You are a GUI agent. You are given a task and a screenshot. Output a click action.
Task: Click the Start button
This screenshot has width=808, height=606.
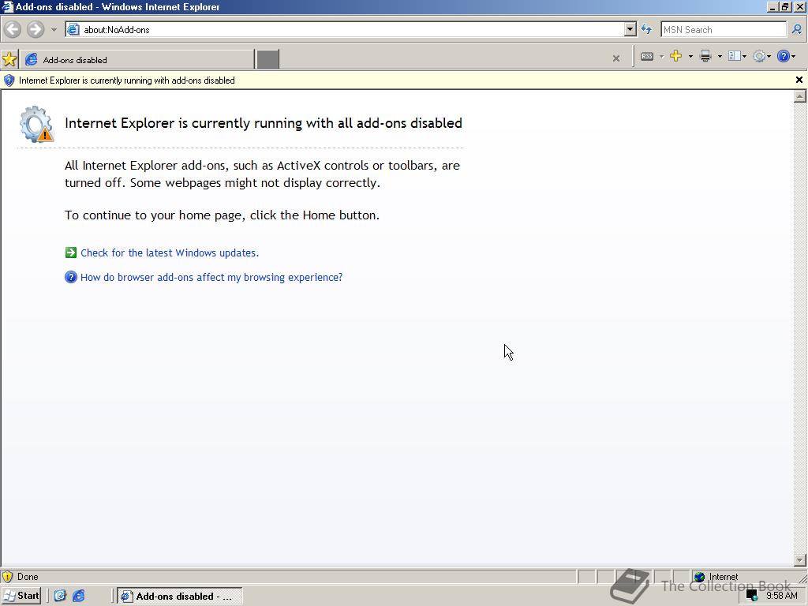(x=21, y=596)
